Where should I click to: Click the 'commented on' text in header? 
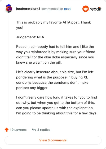coord(52,9)
